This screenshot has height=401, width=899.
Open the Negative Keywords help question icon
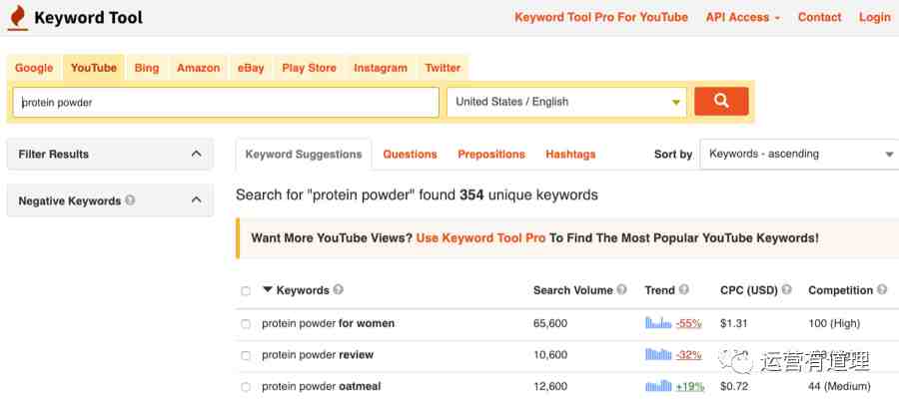130,200
